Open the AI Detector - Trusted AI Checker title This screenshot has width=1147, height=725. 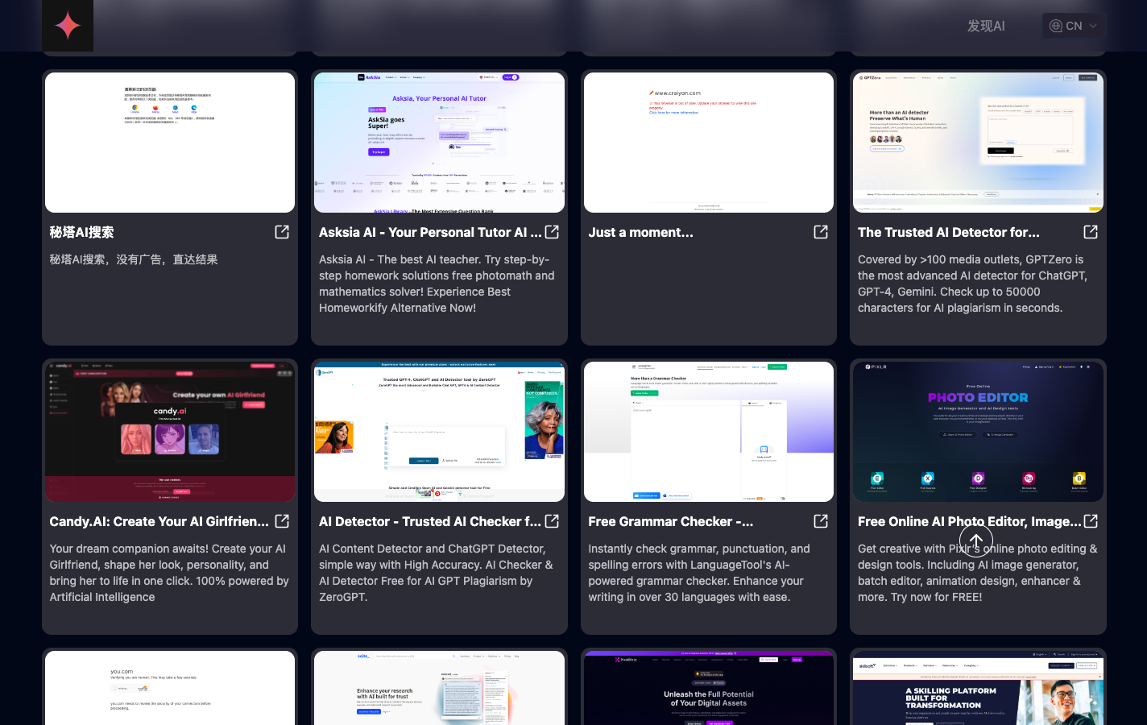tap(430, 521)
